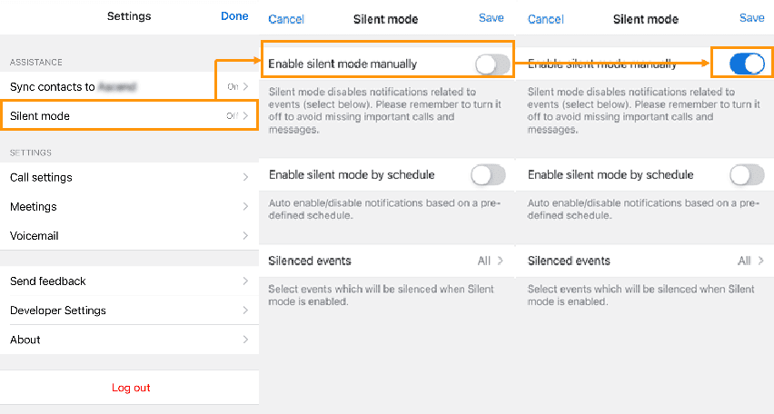Open Silenced events list in middle panel
The width and height of the screenshot is (774, 414).
[386, 261]
